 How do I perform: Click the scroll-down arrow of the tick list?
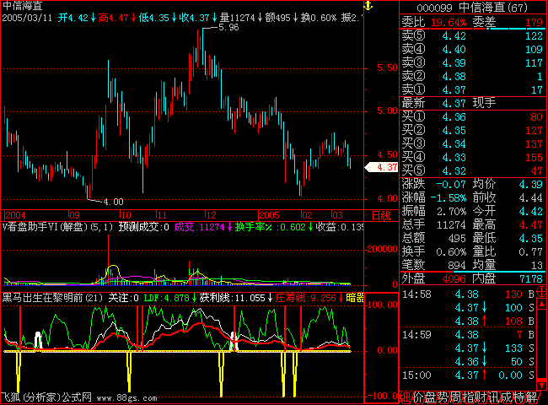541,385
